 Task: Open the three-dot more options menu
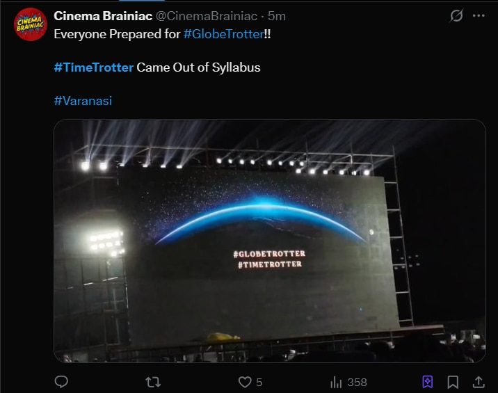click(x=479, y=16)
